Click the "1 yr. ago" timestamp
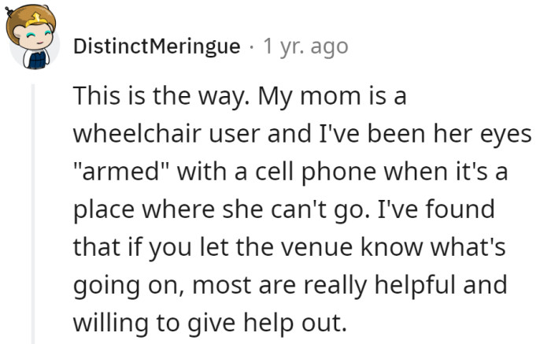Screen dimensions: 551x344 coord(304,46)
